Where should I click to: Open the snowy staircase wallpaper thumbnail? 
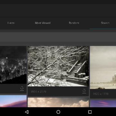pos(58,66)
